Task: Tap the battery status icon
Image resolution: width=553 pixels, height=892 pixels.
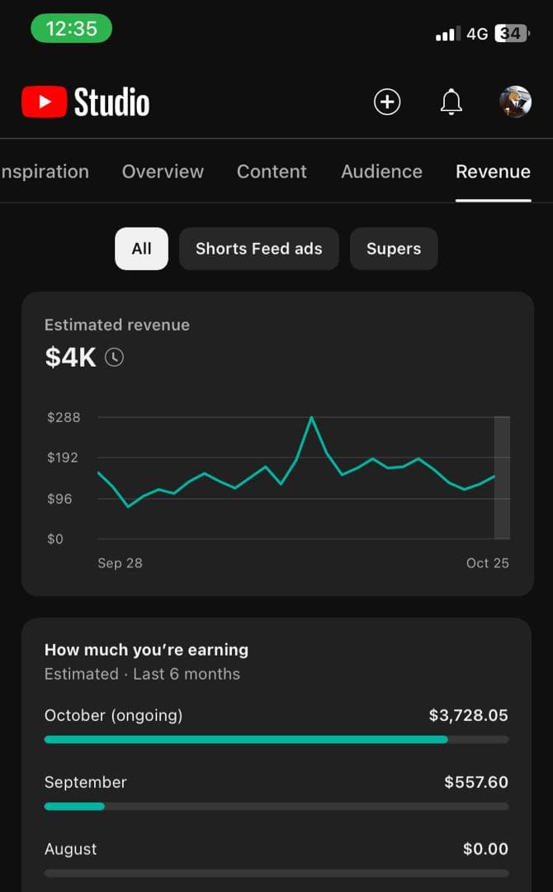Action: pyautogui.click(x=512, y=34)
